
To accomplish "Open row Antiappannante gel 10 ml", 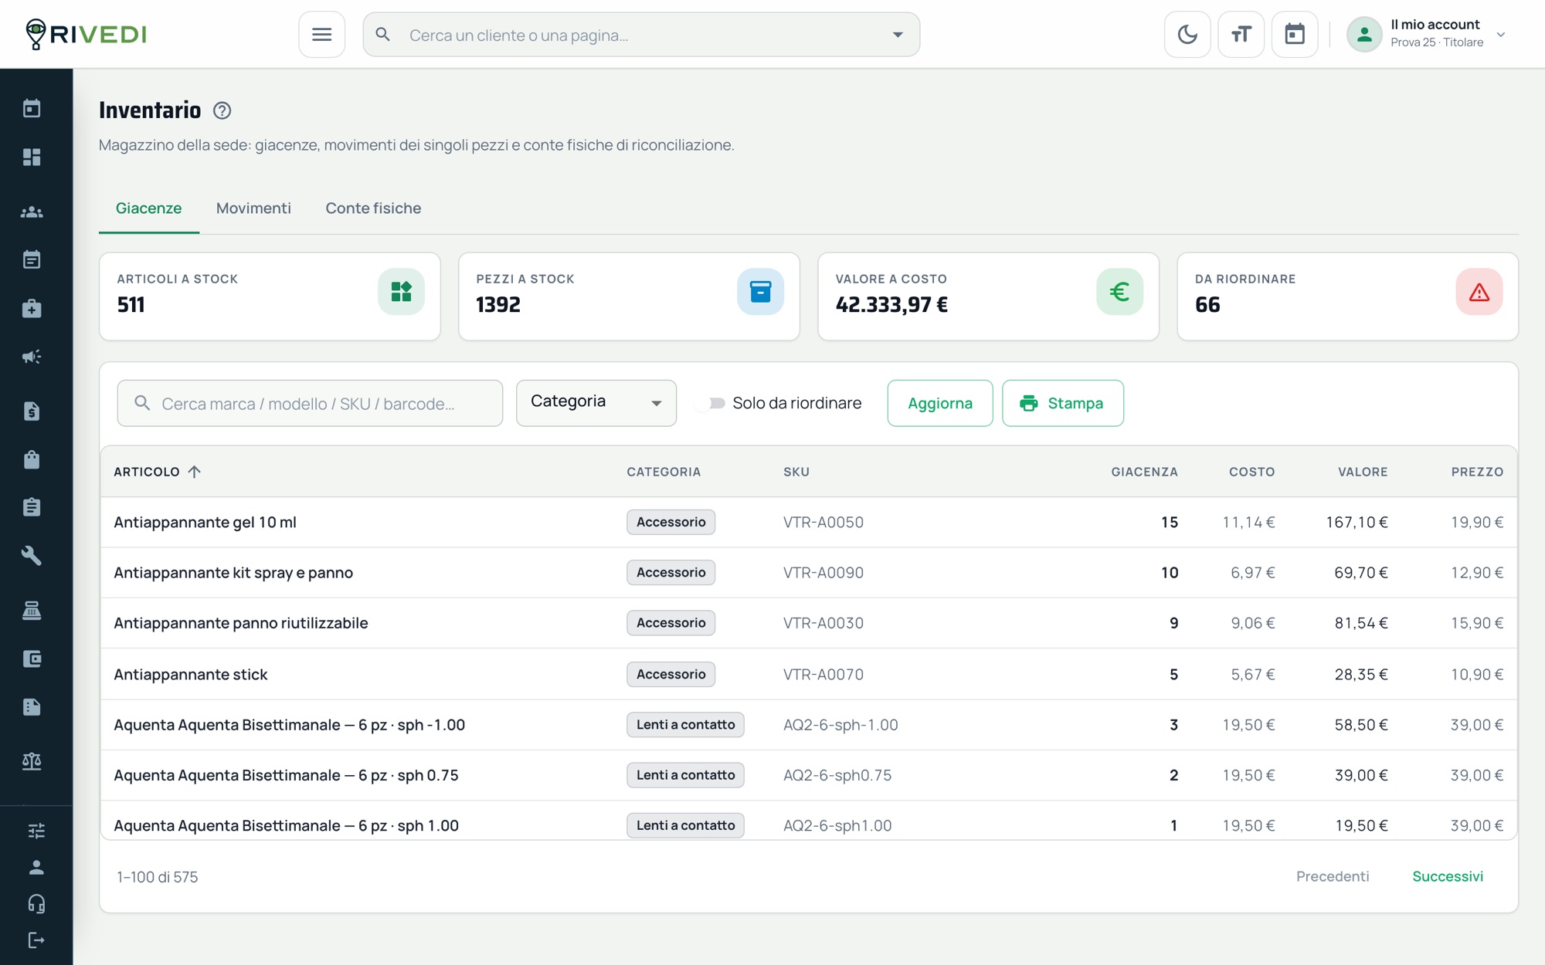I will point(809,523).
